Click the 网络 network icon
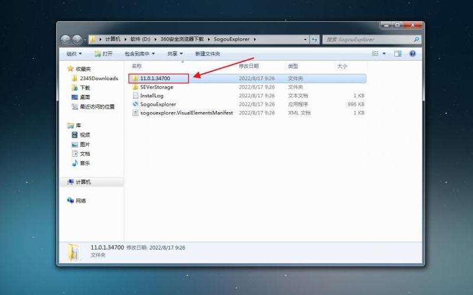The height and width of the screenshot is (295, 473). point(70,201)
